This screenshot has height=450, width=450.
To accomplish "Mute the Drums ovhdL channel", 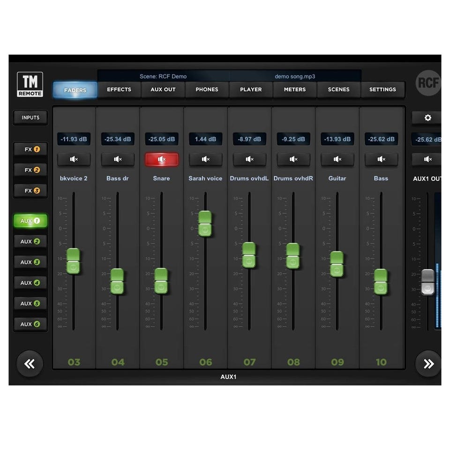I will coord(249,159).
